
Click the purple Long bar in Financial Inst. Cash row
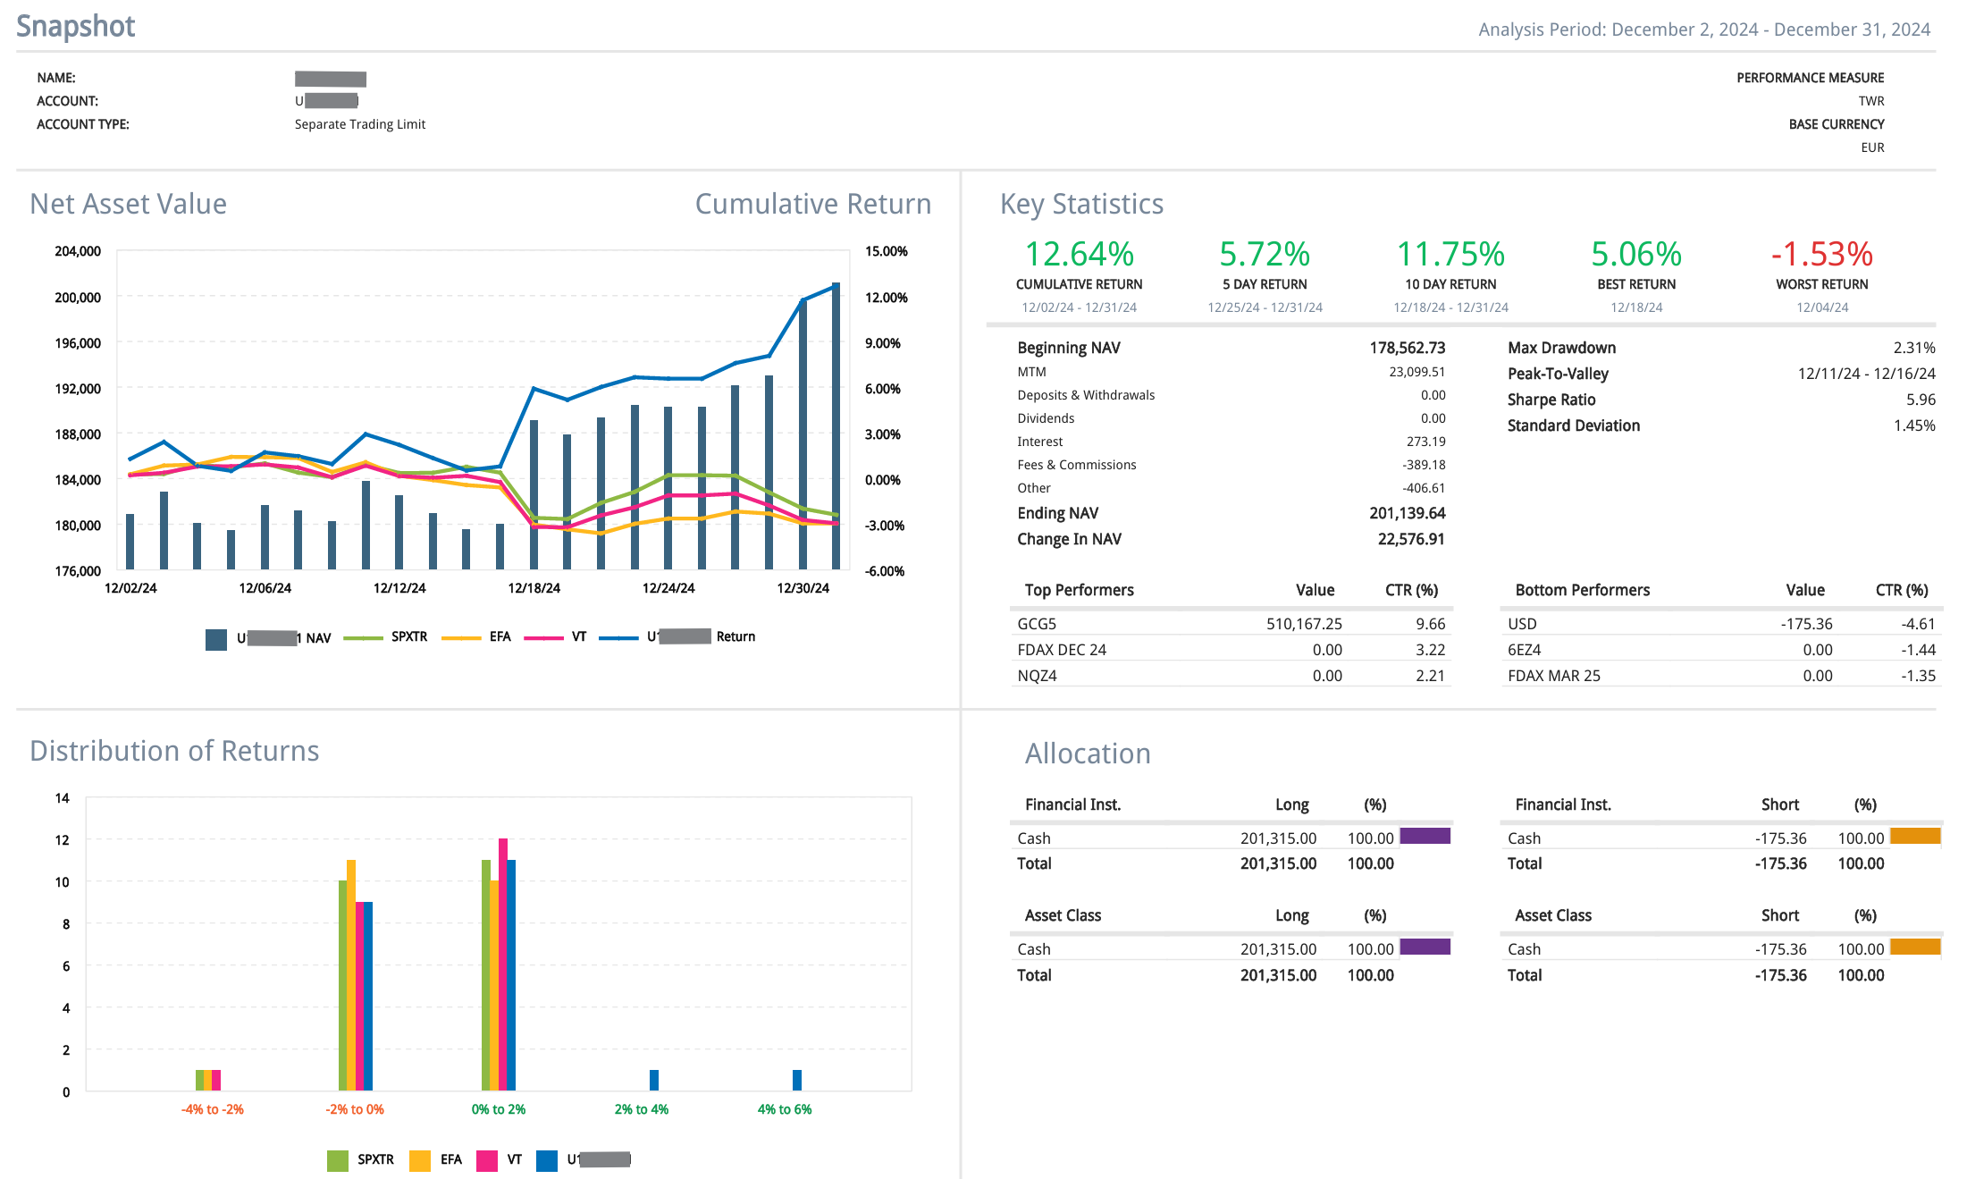tap(1425, 837)
